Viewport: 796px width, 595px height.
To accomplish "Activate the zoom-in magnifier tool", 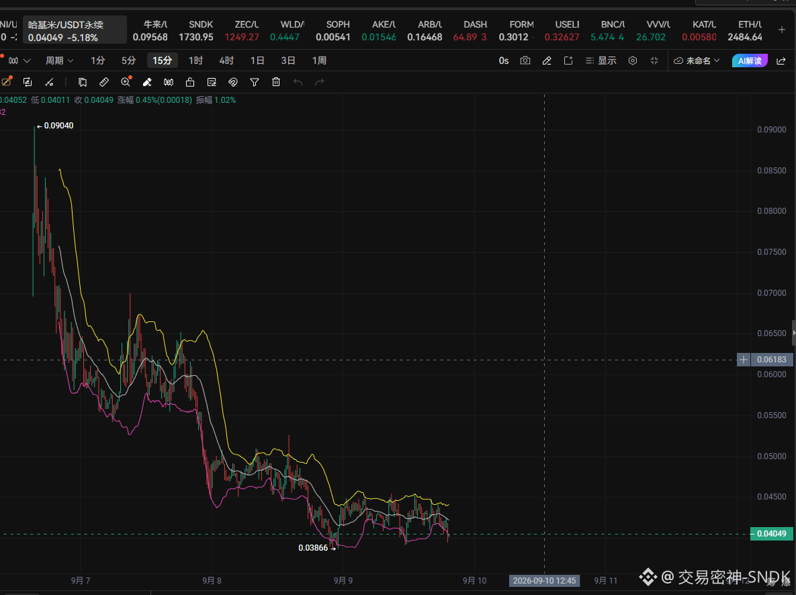I will click(x=126, y=82).
